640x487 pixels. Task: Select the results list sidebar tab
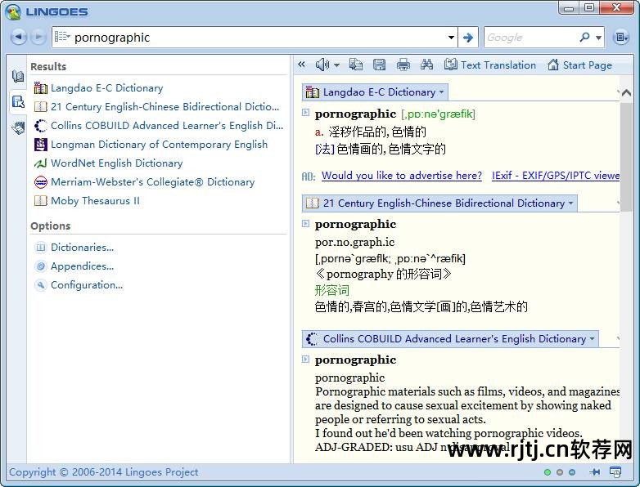coord(17,102)
